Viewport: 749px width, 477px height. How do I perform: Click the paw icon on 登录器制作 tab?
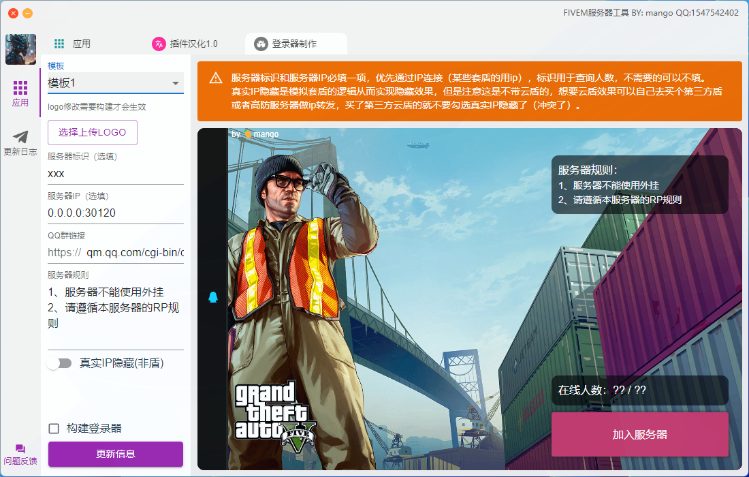pyautogui.click(x=261, y=44)
